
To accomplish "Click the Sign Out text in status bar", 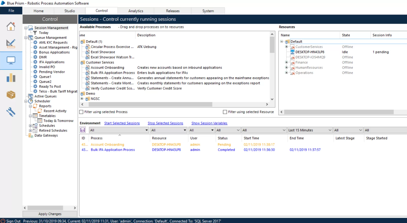I will [x=13, y=221].
